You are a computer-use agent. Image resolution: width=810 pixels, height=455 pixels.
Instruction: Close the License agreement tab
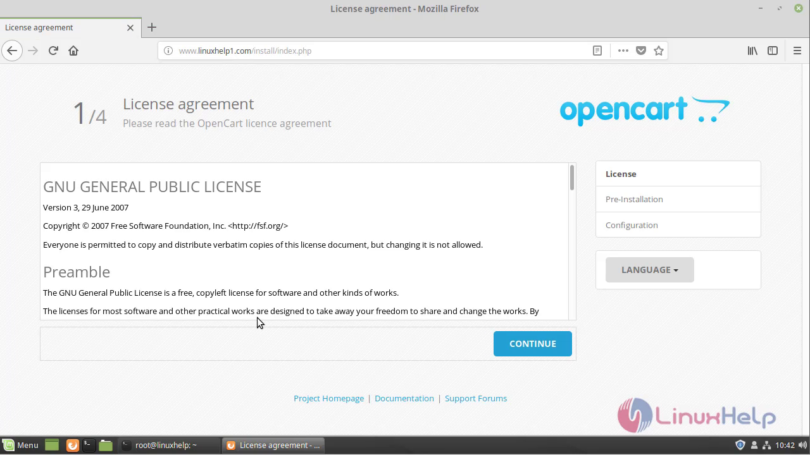pyautogui.click(x=130, y=28)
